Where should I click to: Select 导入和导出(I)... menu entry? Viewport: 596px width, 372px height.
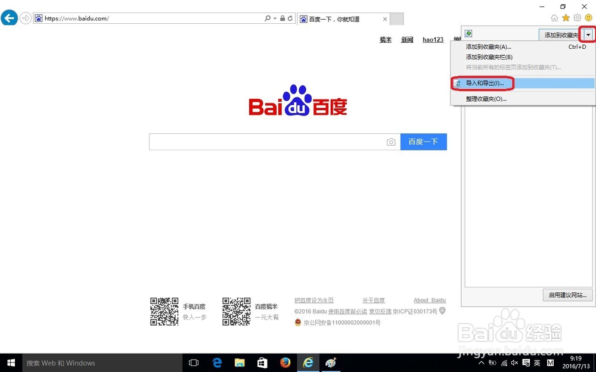pyautogui.click(x=523, y=83)
